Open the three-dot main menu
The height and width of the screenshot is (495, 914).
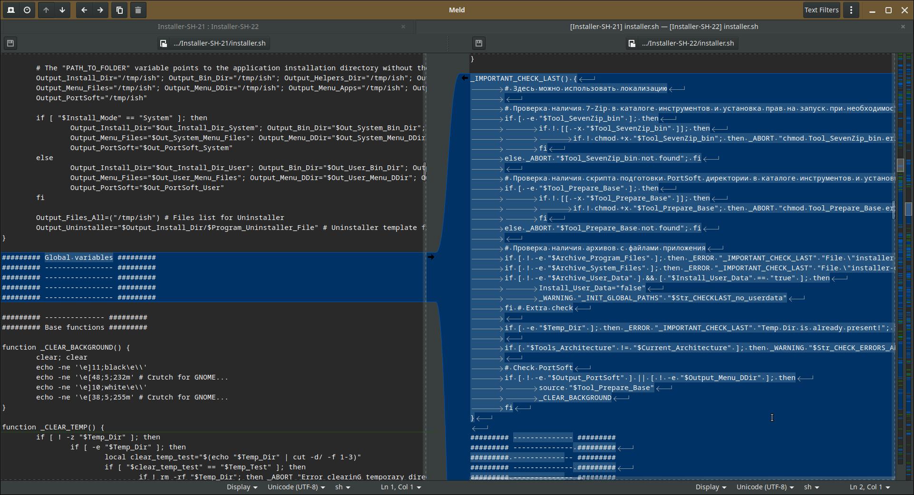851,10
